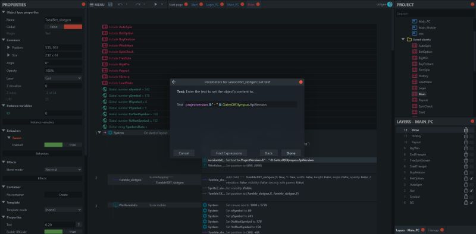Click Global string SymbolsData globe icon
The width and height of the screenshot is (476, 234).
pos(105,127)
